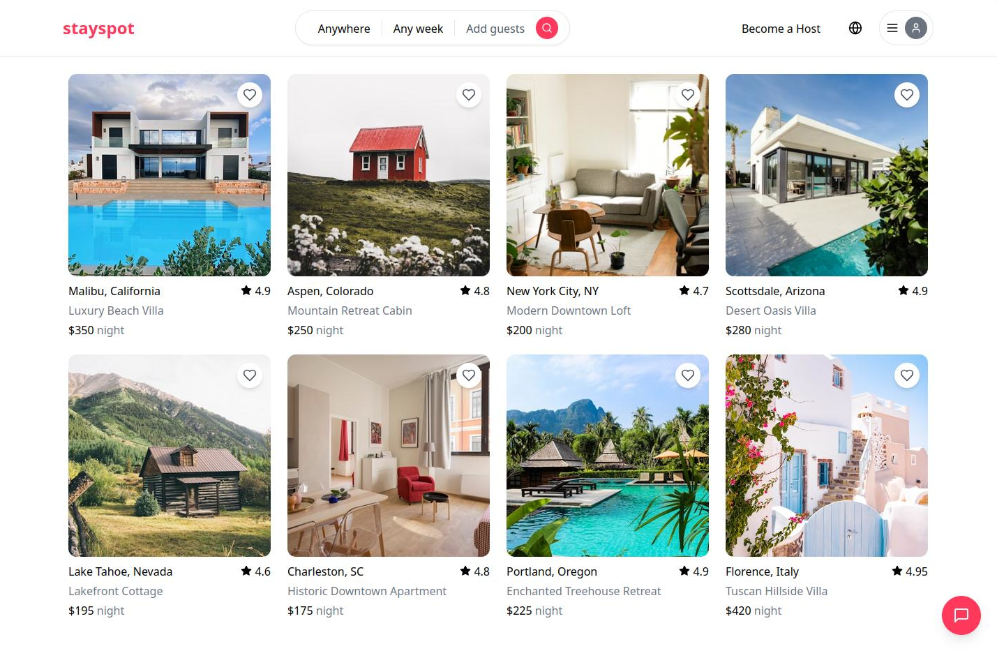Viewport: 997px width, 651px height.
Task: Toggle heart on Aspen, Colorado cabin
Action: click(x=469, y=95)
